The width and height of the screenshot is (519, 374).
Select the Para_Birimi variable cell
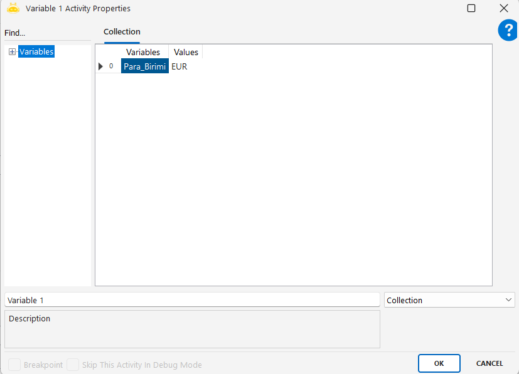point(145,66)
